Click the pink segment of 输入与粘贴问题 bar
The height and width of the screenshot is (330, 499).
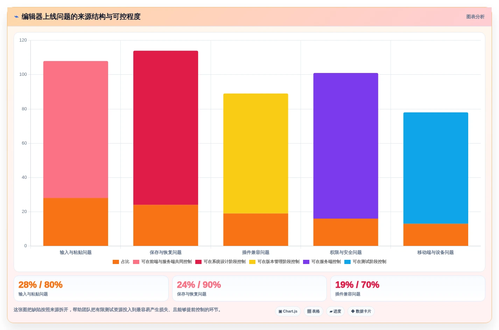point(76,130)
